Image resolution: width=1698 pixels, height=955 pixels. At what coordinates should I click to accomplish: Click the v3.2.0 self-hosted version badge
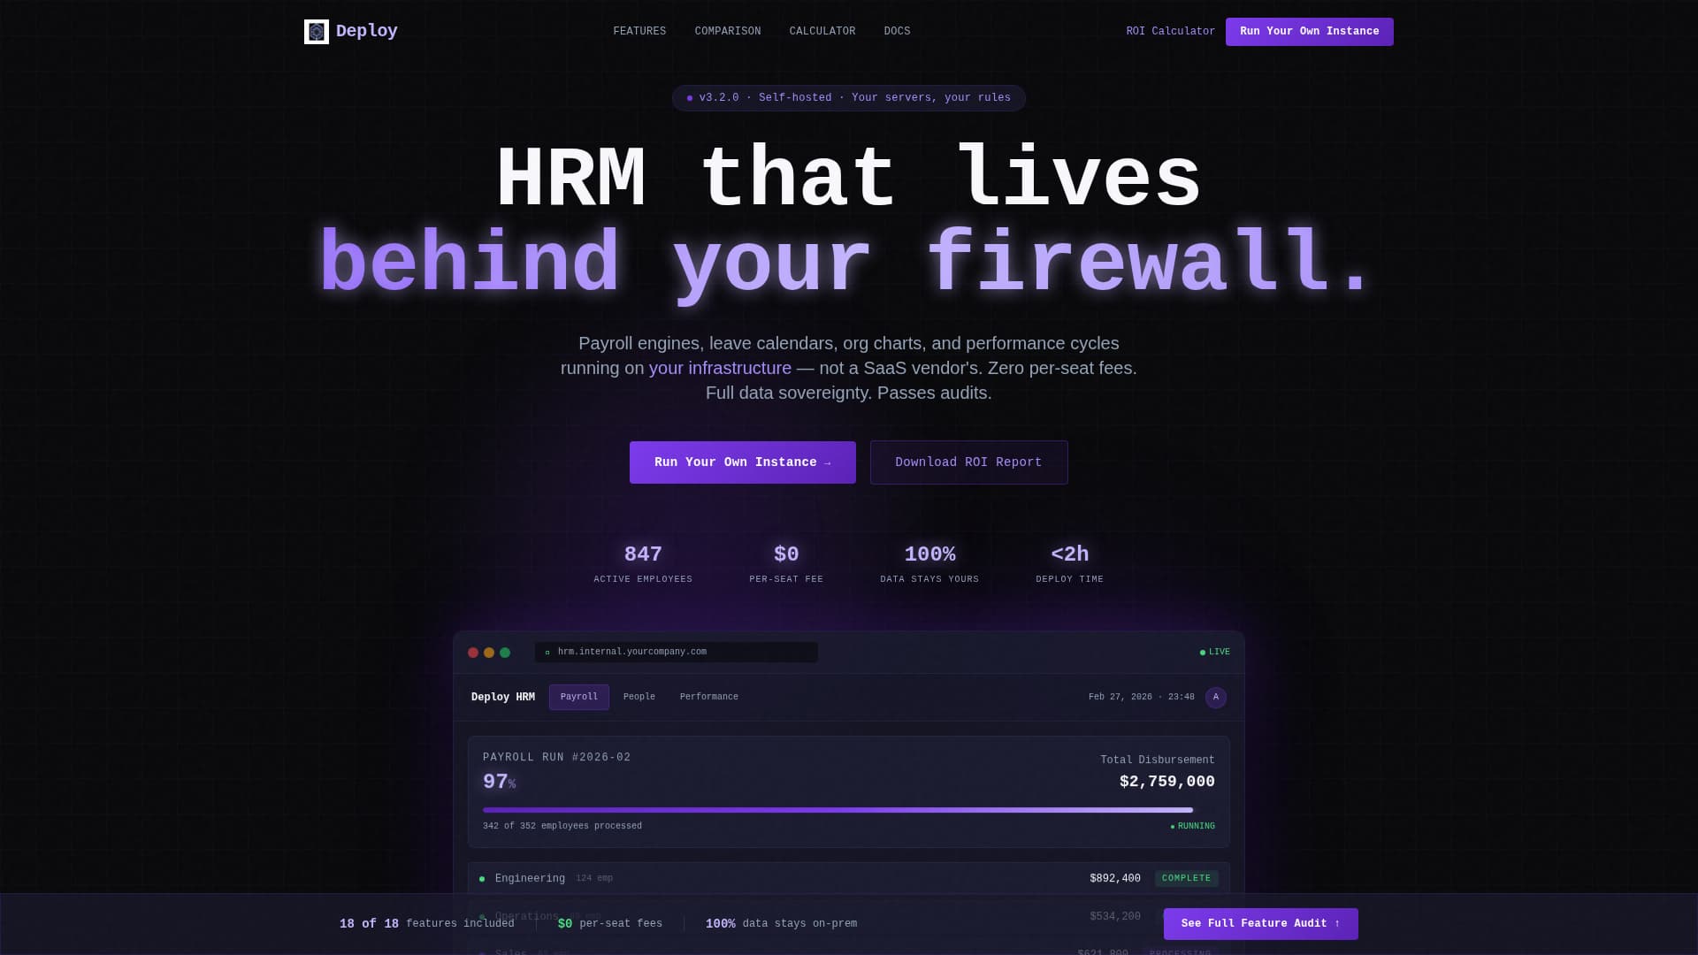848,98
